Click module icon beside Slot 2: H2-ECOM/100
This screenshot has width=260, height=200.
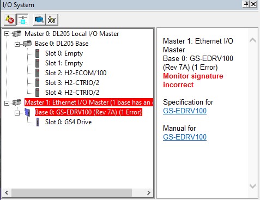pos(38,73)
